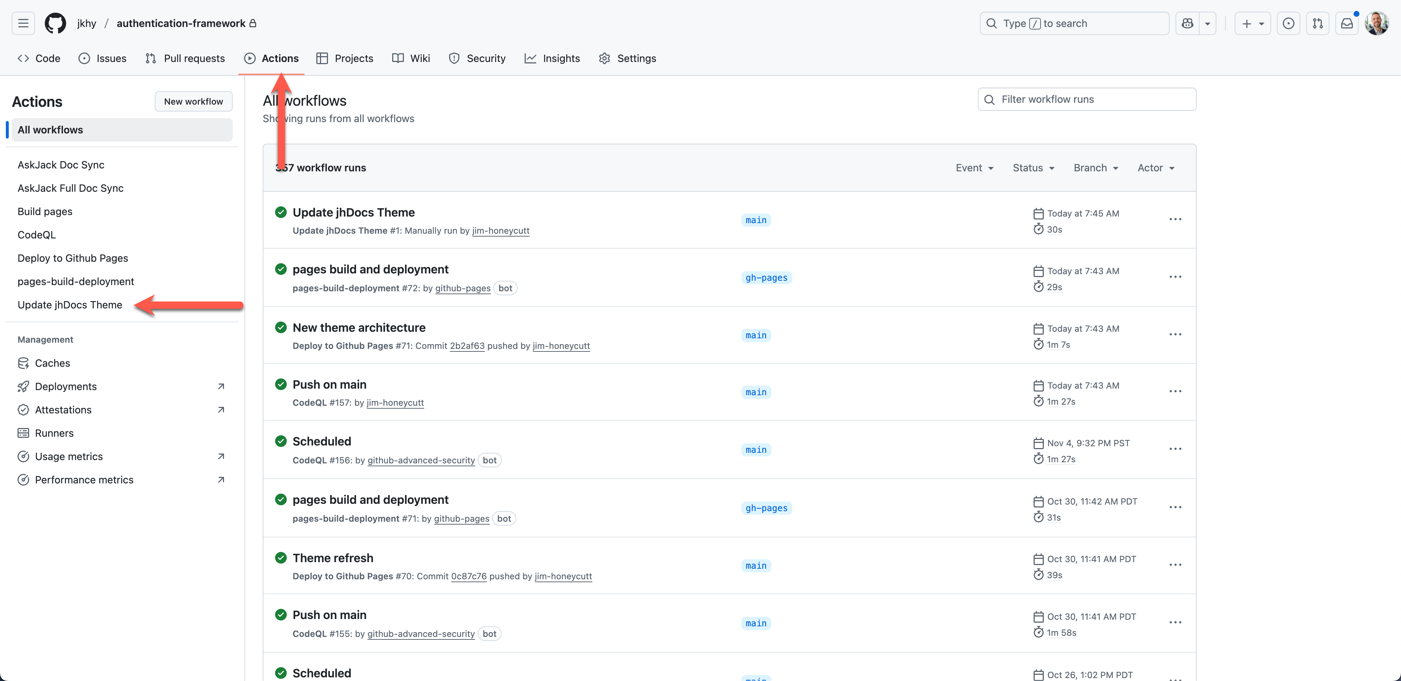Click the GitHub Octocat logo
Viewport: 1401px width, 681px height.
[55, 23]
